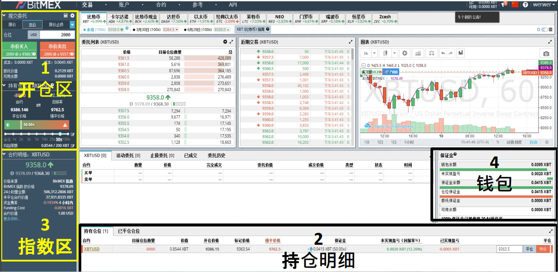
Task: Expand the recent trades panel to fullscreen
Action: tap(351, 42)
